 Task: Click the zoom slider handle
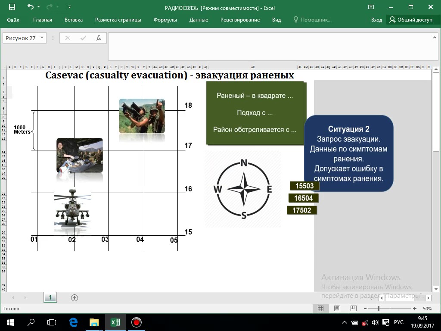pyautogui.click(x=379, y=309)
